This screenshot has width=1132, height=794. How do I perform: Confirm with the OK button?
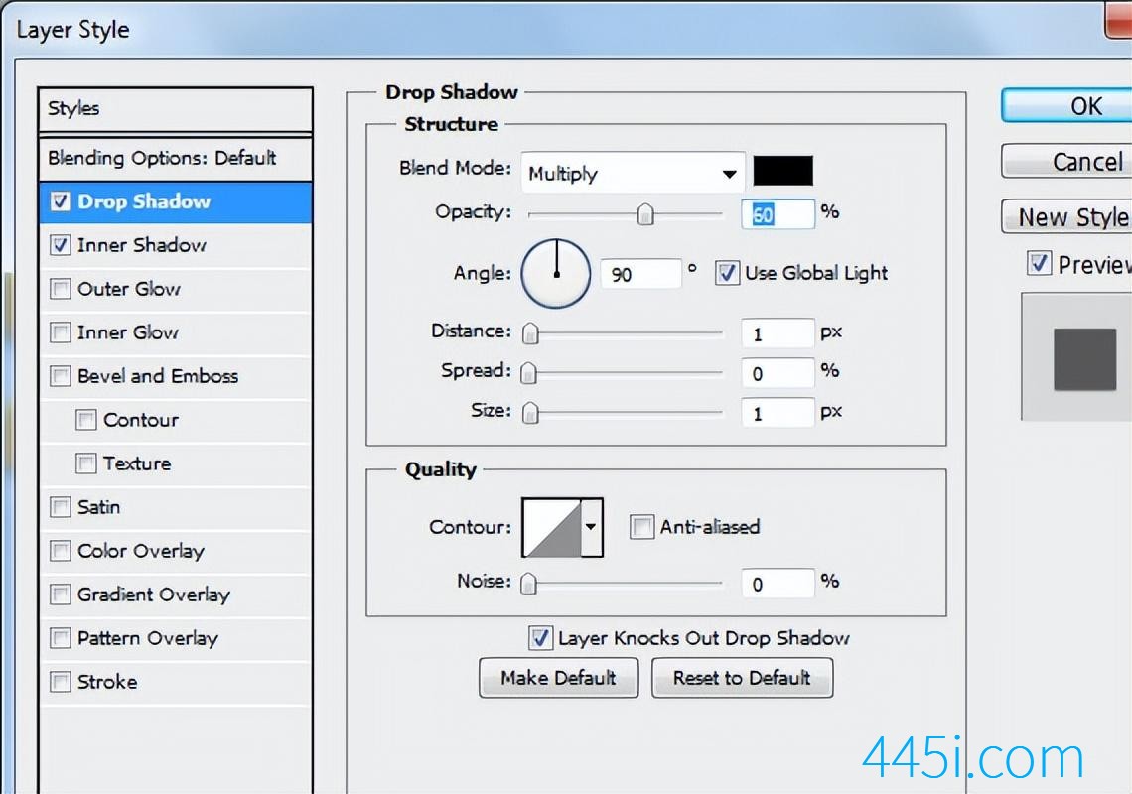(x=1067, y=106)
